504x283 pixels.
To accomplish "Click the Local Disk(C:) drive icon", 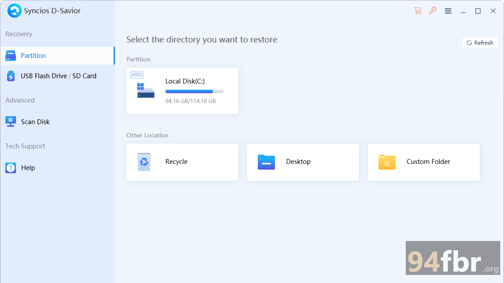I will [x=146, y=91].
